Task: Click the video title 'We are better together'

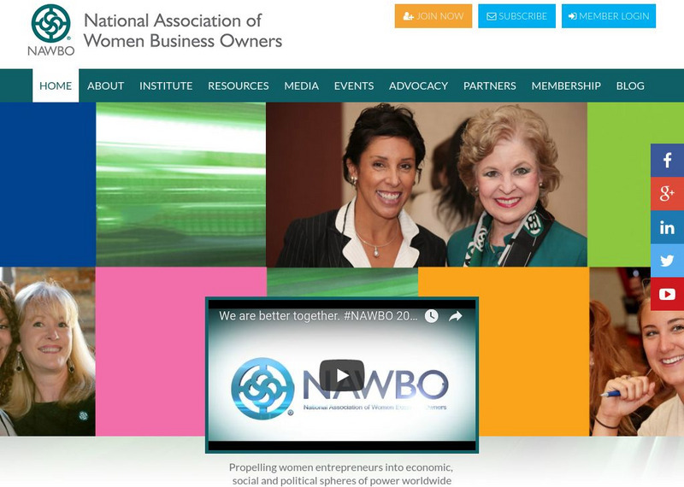Action: click(x=318, y=316)
